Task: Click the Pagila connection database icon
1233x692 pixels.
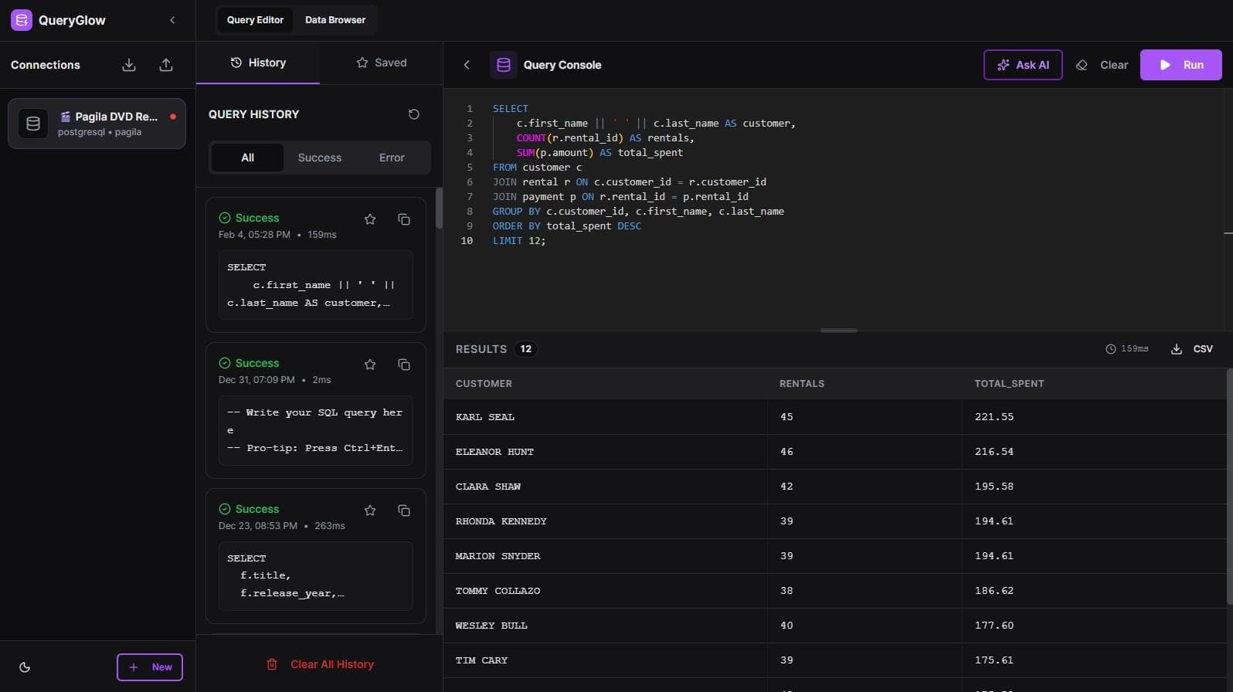Action: 33,124
